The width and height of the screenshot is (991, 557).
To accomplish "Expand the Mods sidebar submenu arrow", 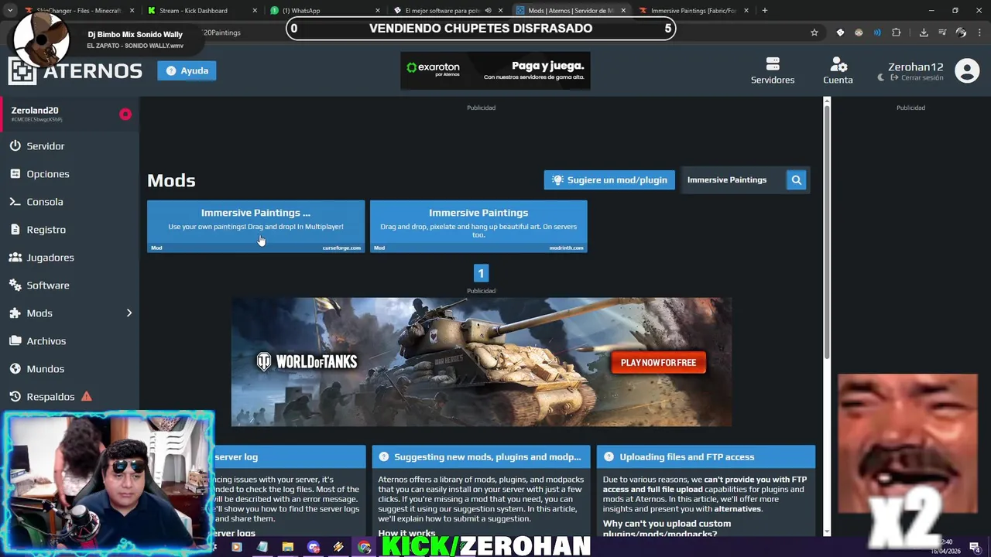I will [x=129, y=313].
